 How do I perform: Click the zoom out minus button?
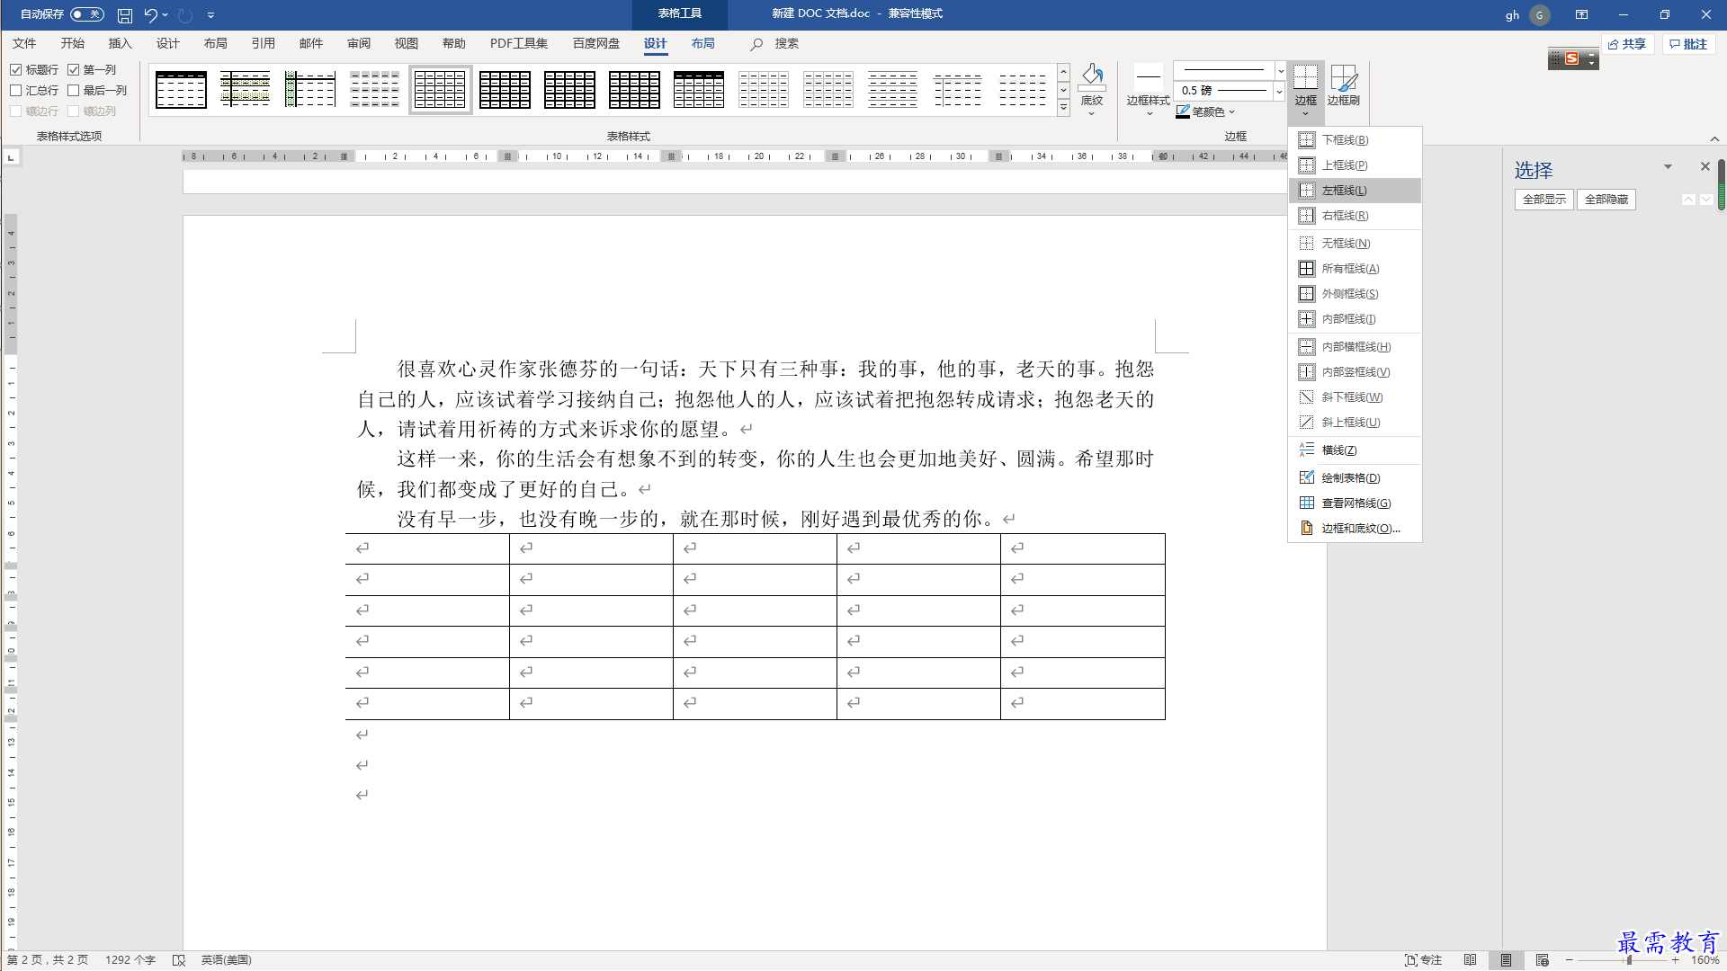point(1569,960)
